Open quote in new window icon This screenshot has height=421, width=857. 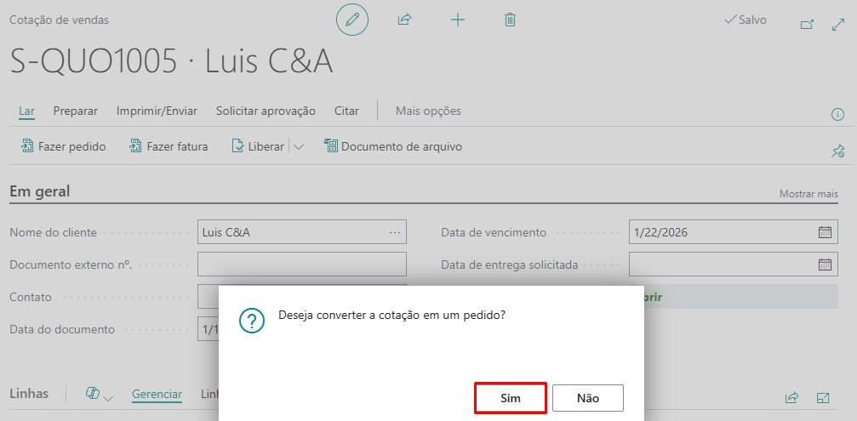tap(807, 25)
